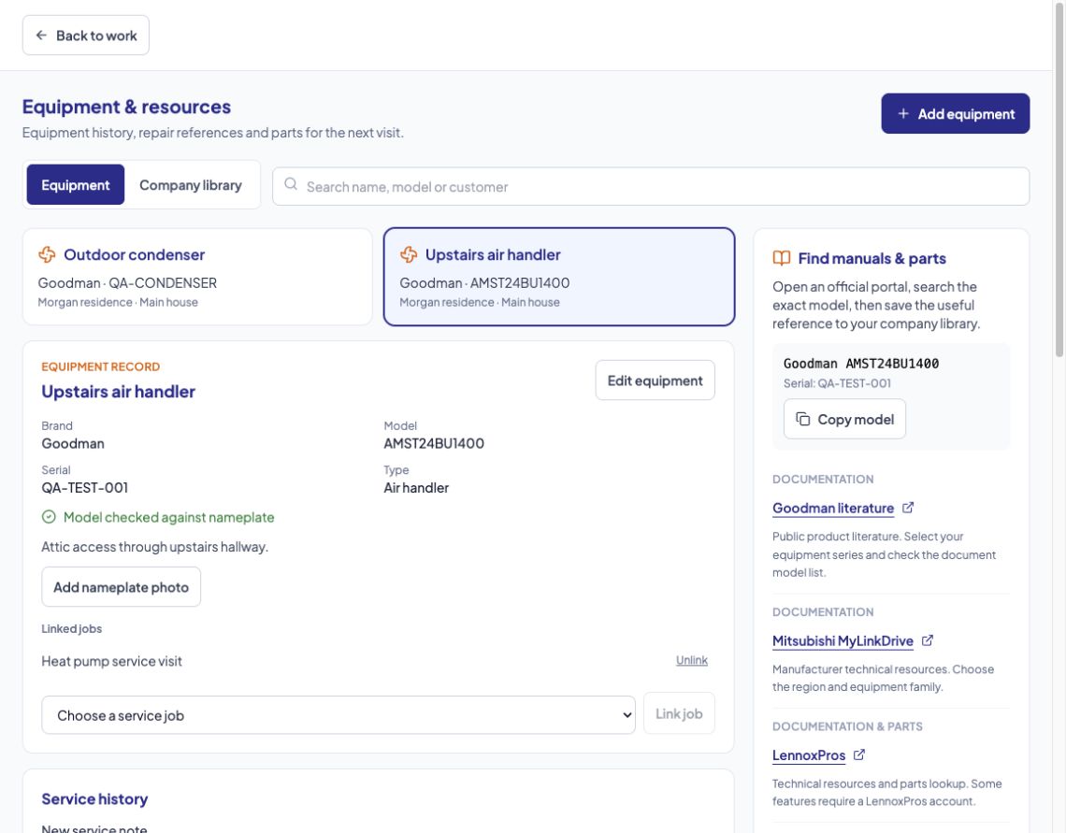Click the Goodman brand value in record
Screen dimensions: 1066x833
point(73,444)
